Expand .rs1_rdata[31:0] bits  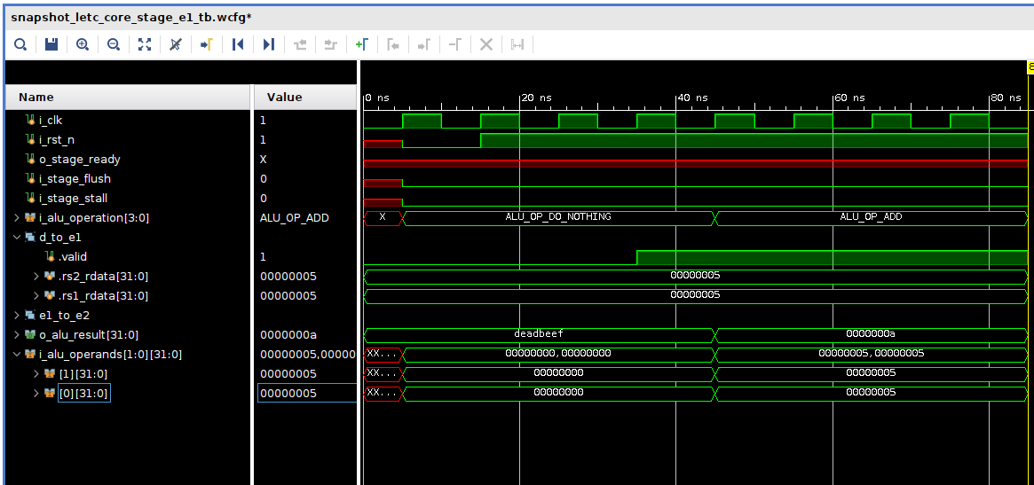point(36,296)
